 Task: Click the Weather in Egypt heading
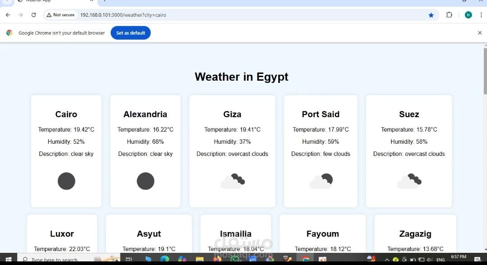coord(241,77)
